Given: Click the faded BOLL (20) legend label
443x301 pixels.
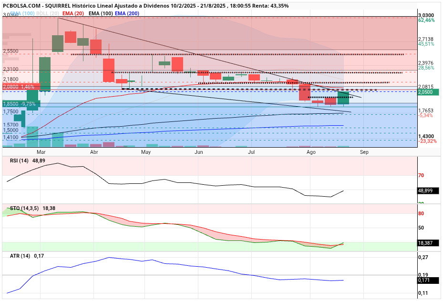Looking at the screenshot, I should [48, 13].
